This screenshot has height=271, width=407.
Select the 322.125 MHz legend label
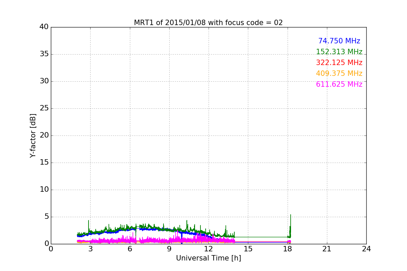pyautogui.click(x=339, y=63)
